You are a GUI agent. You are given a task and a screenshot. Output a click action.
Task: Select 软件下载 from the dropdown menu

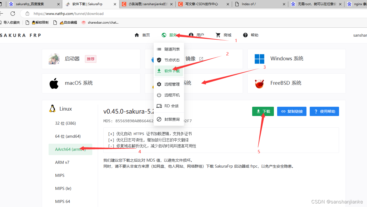(x=169, y=71)
